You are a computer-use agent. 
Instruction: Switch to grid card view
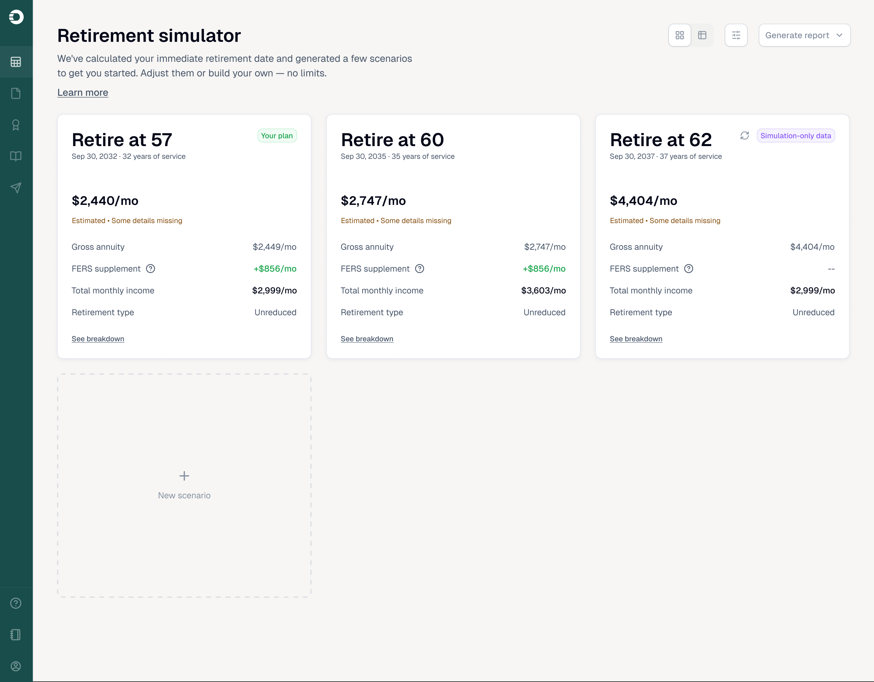pyautogui.click(x=679, y=35)
